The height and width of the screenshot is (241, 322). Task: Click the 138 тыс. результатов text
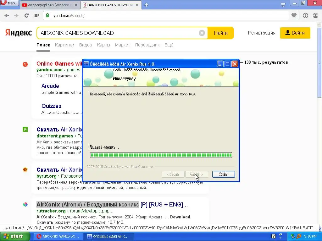[x=266, y=62]
